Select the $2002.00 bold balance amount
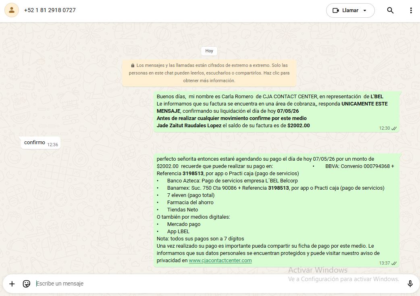This screenshot has height=296, width=420. coord(299,126)
